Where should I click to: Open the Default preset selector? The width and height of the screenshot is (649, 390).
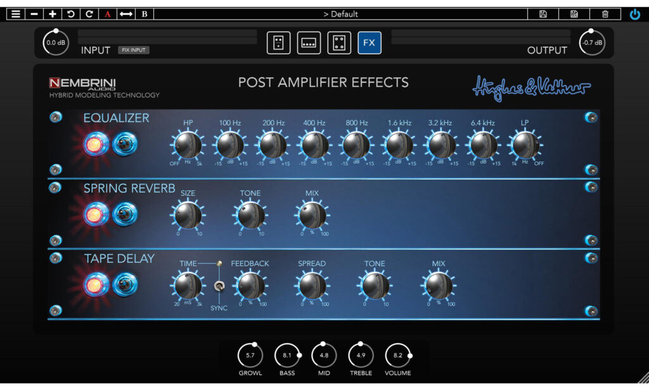coord(340,14)
